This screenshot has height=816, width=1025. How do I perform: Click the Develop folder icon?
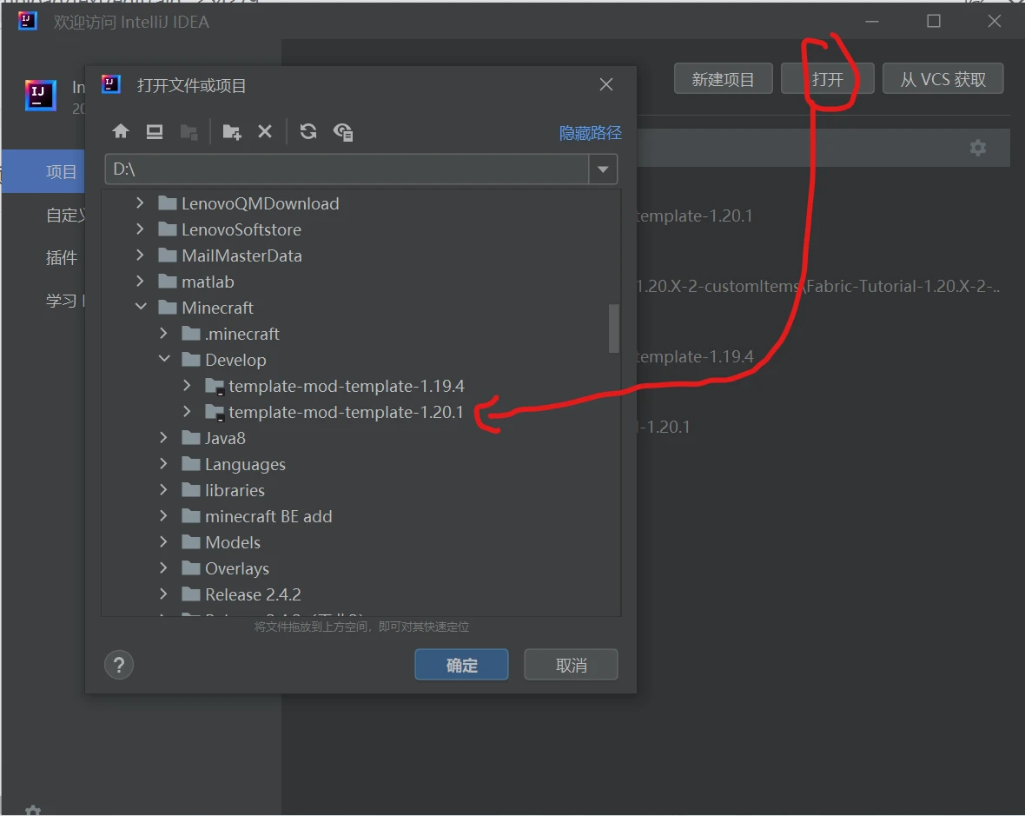191,360
